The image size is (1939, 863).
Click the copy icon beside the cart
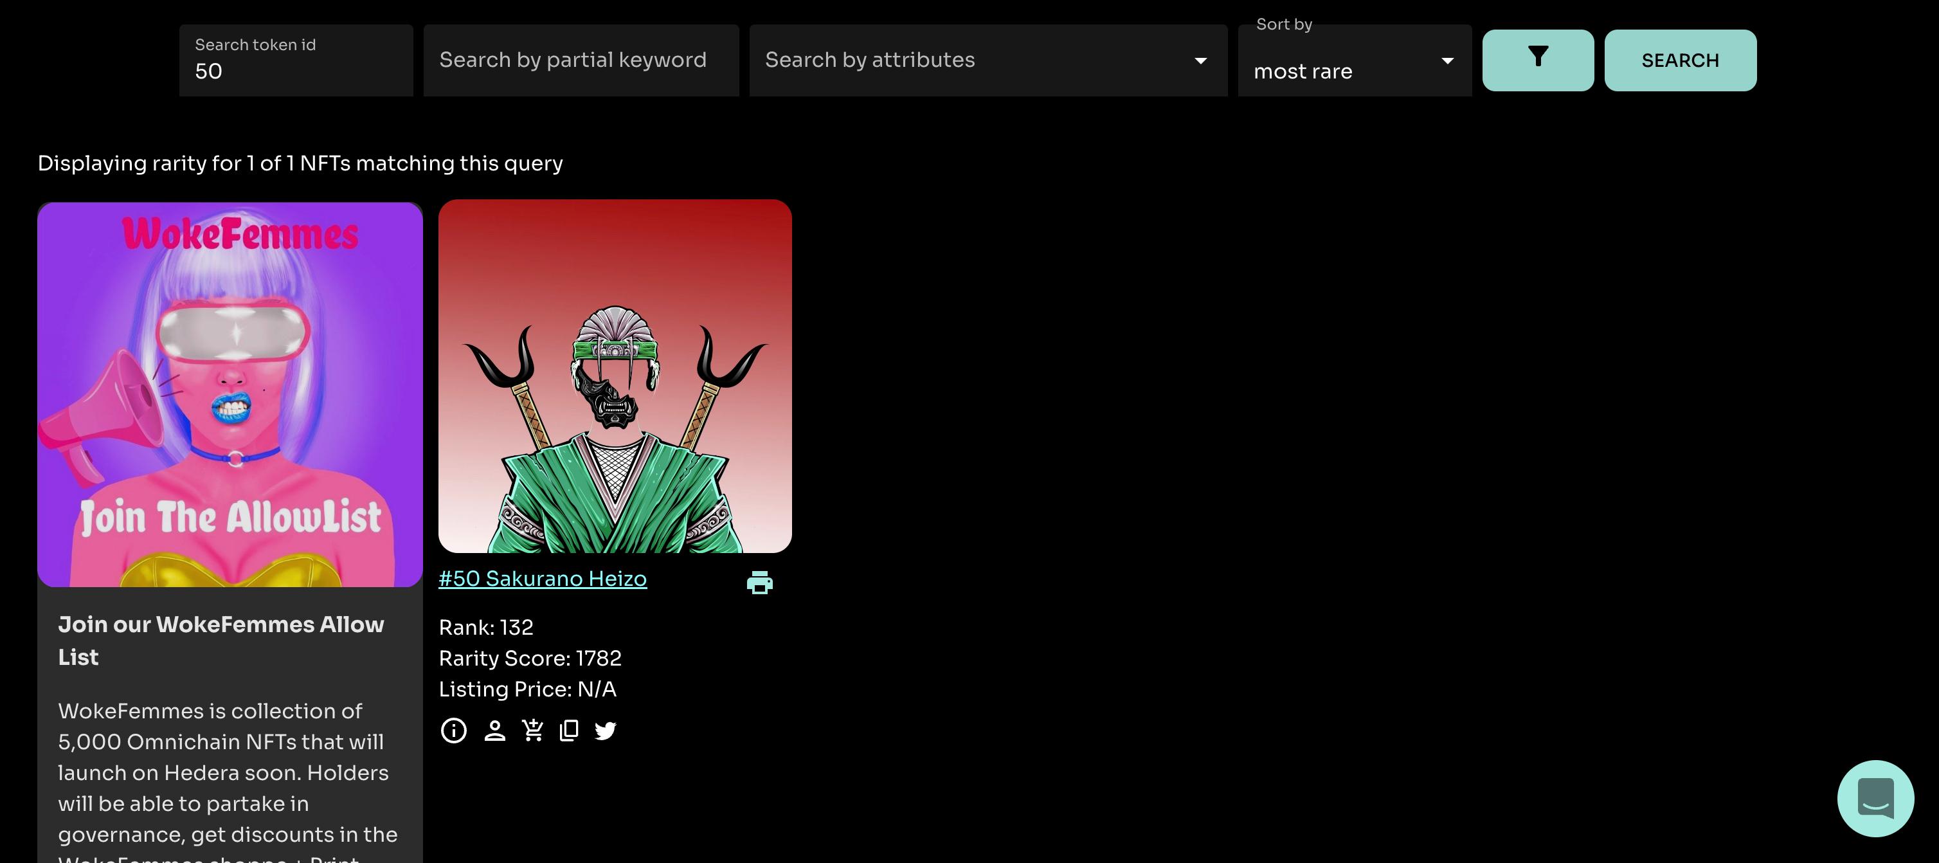point(569,731)
